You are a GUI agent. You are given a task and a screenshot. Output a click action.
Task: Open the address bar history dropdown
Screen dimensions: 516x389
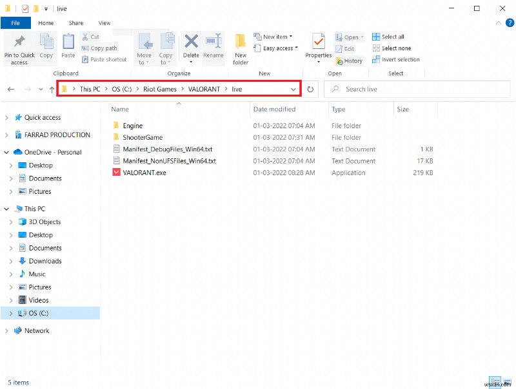click(293, 89)
